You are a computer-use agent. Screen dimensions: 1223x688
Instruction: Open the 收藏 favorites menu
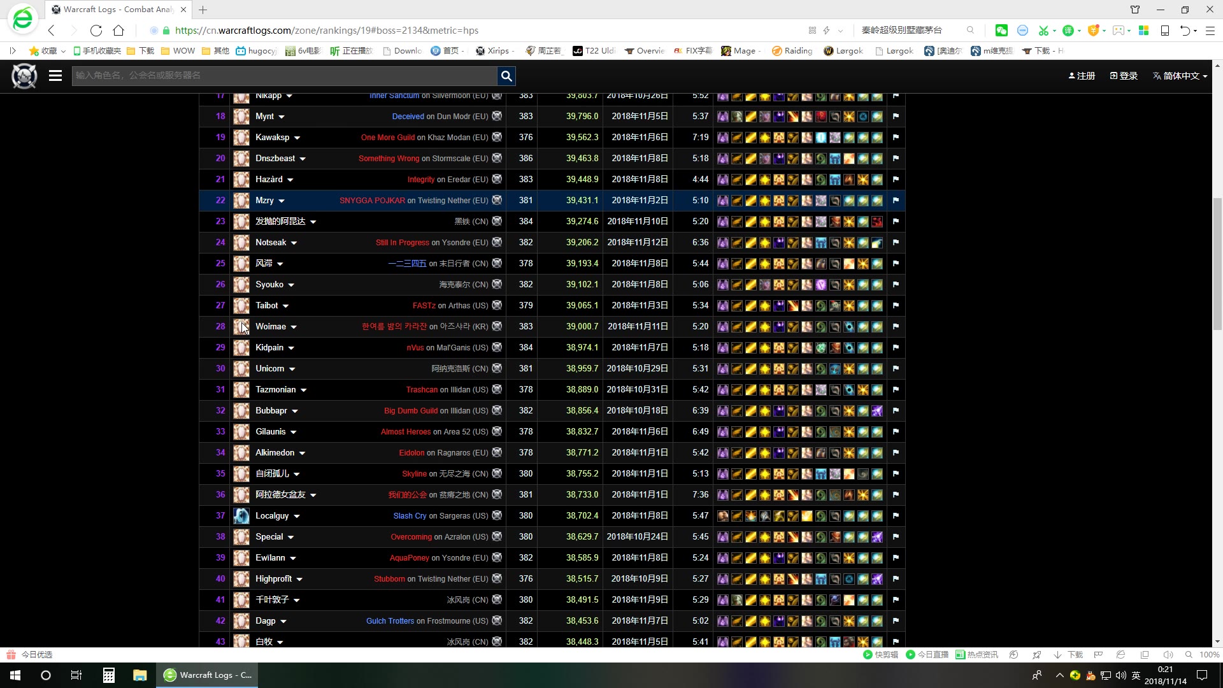[x=47, y=51]
